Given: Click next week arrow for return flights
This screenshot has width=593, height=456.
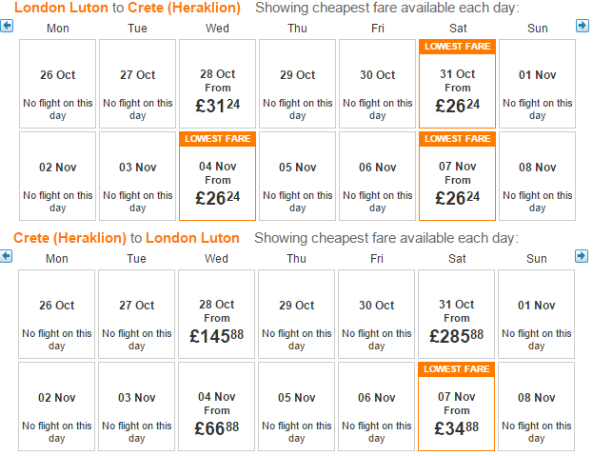Looking at the screenshot, I should click(x=582, y=256).
